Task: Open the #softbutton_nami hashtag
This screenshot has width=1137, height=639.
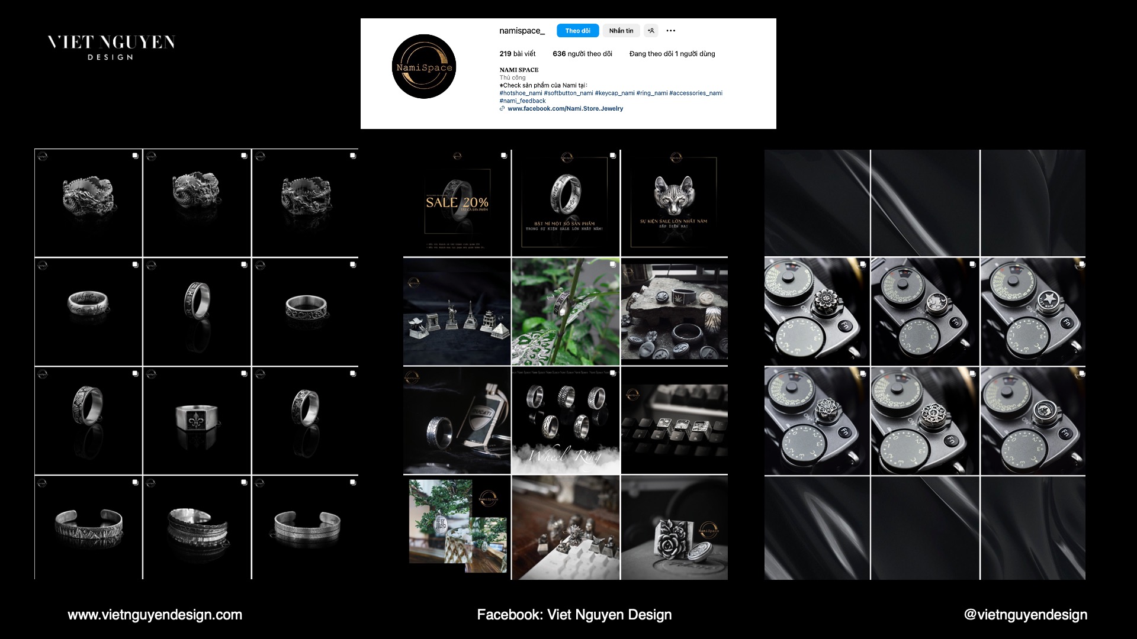Action: (x=568, y=93)
